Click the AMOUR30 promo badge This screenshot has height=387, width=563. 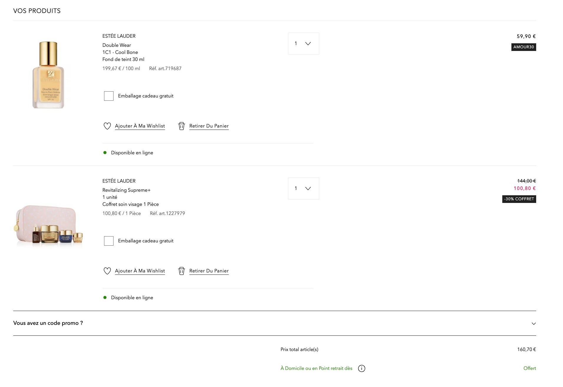click(x=524, y=47)
